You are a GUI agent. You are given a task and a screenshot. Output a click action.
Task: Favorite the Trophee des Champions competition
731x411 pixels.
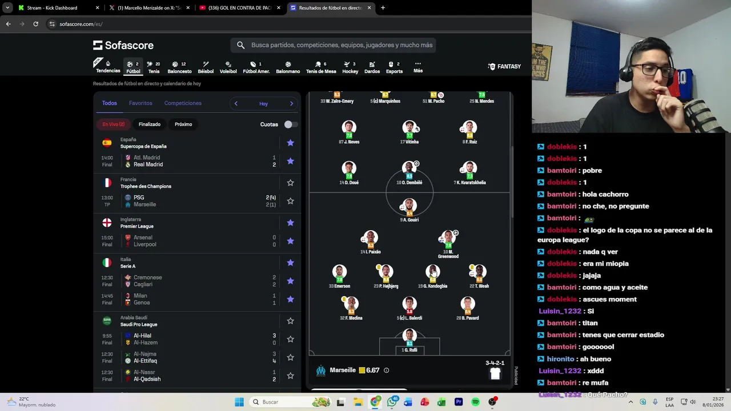tap(290, 183)
